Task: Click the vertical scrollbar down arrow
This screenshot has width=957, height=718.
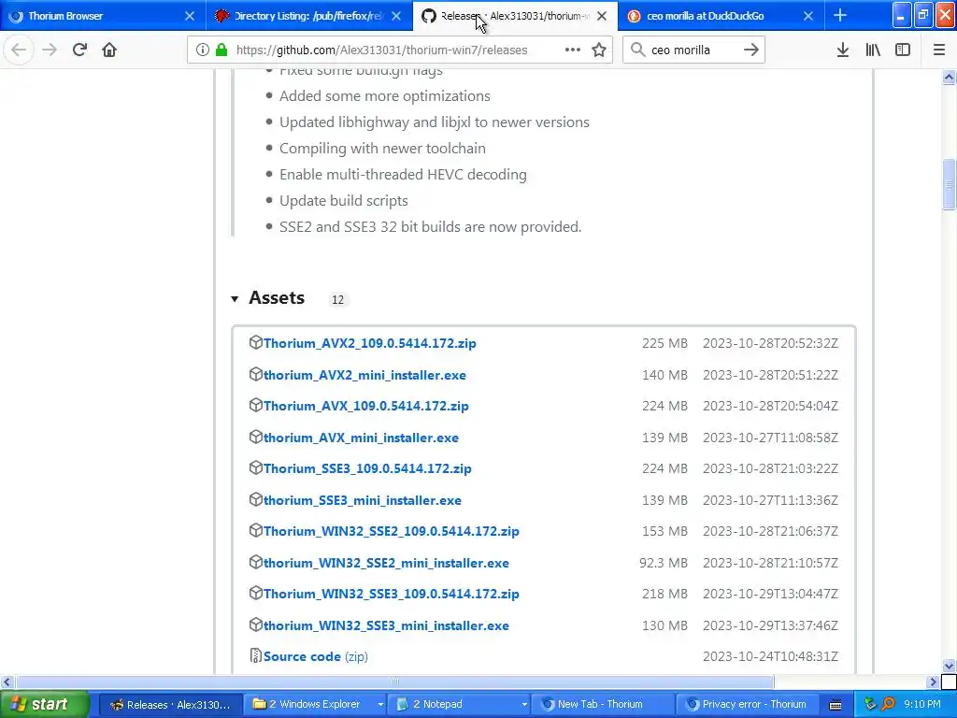Action: (x=949, y=666)
